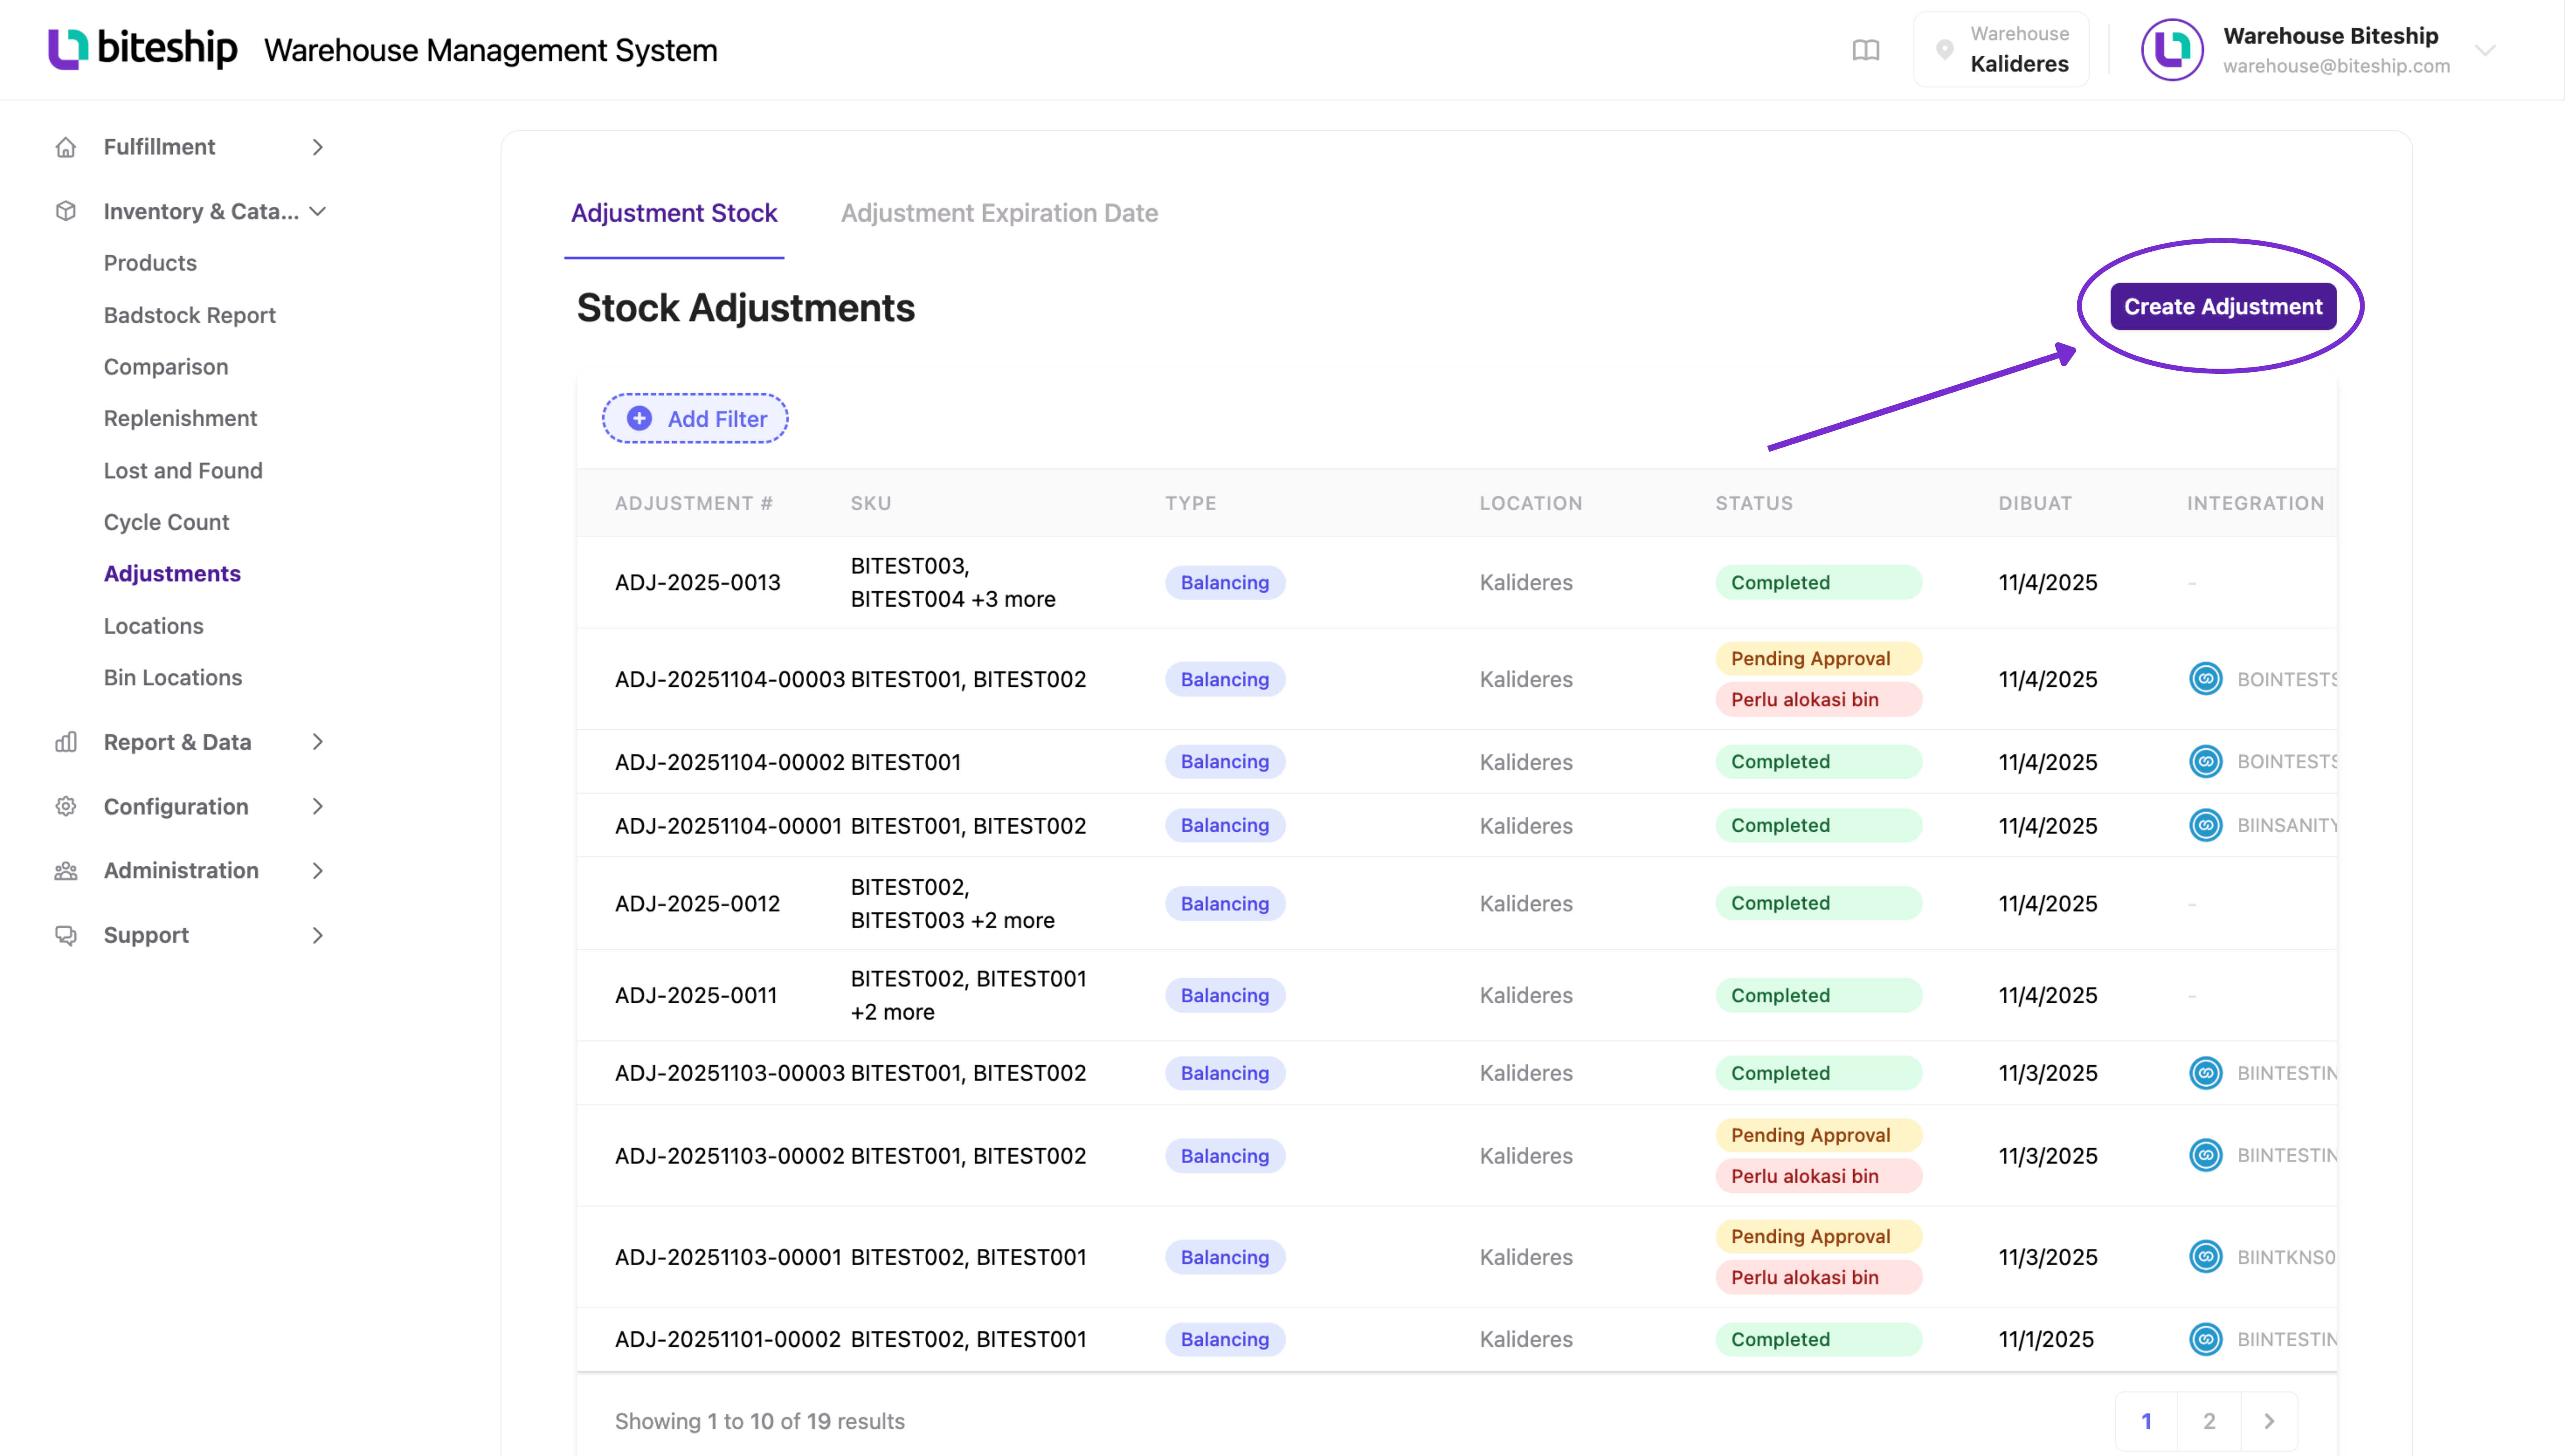Screen dimensions: 2565x1456
Task: Open adjustment ADJ-20251101-00002
Action: 728,1339
